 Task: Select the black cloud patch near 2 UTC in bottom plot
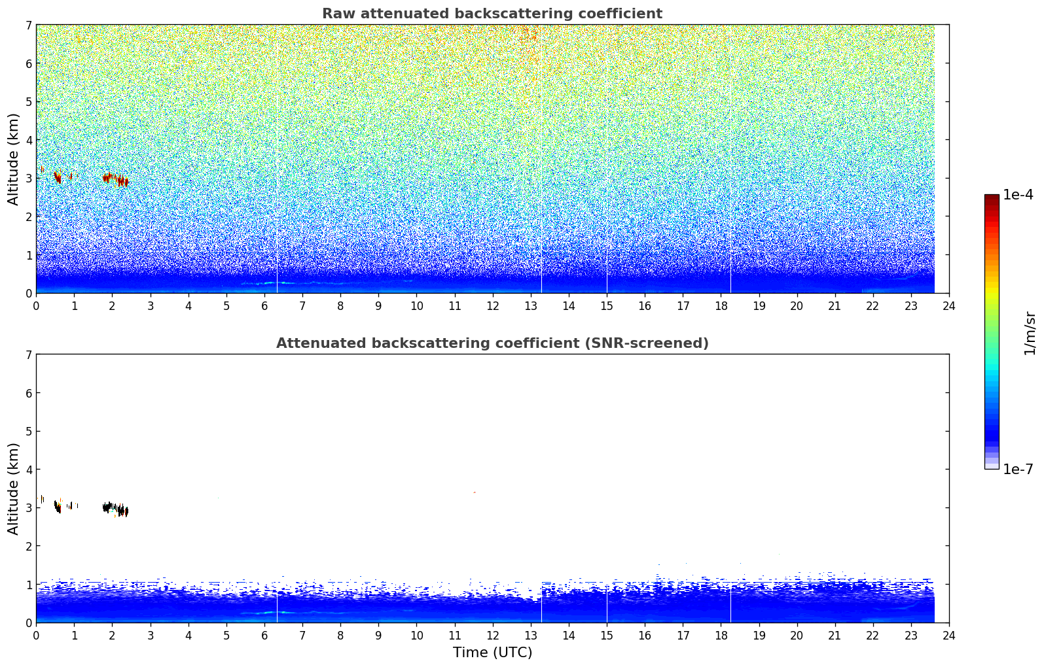tap(115, 508)
